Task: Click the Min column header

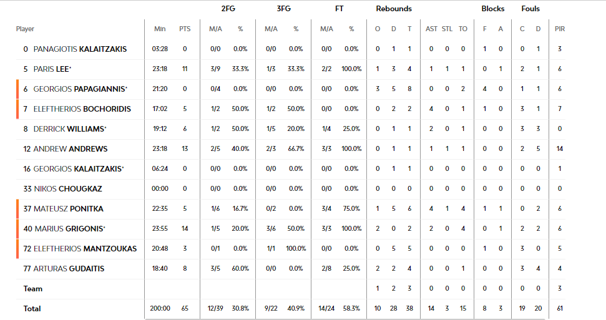Action: tap(160, 29)
